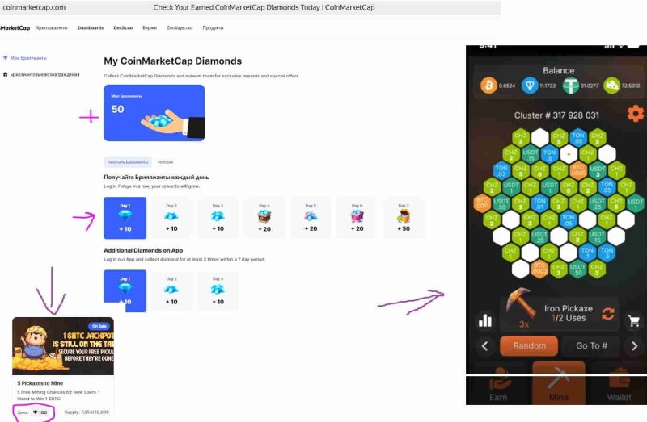Image resolution: width=647 pixels, height=422 pixels.
Task: Click the Go To # button
Action: click(591, 346)
